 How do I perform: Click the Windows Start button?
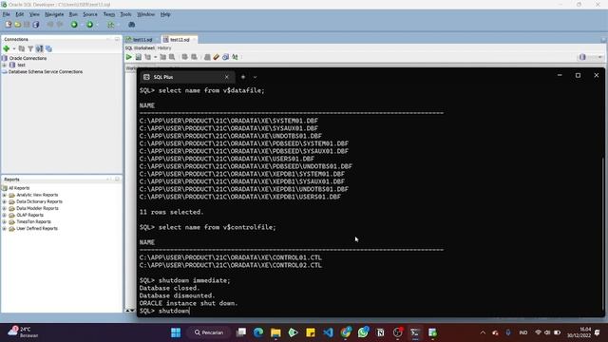coord(176,332)
